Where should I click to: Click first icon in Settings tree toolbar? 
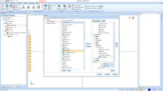(93, 21)
